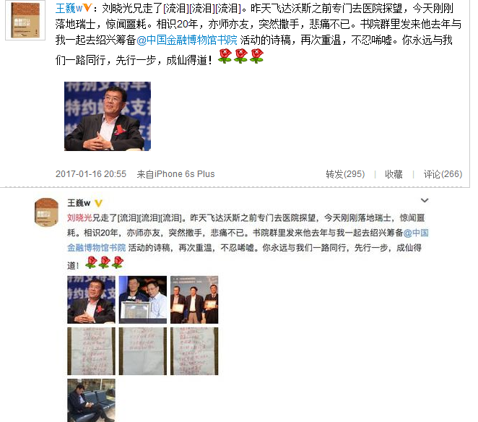Click 收藏 to favorite the post

point(394,174)
